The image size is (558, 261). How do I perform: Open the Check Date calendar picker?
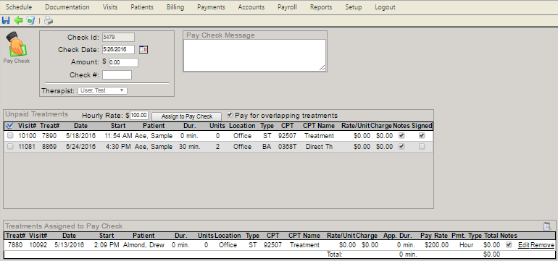coord(143,49)
